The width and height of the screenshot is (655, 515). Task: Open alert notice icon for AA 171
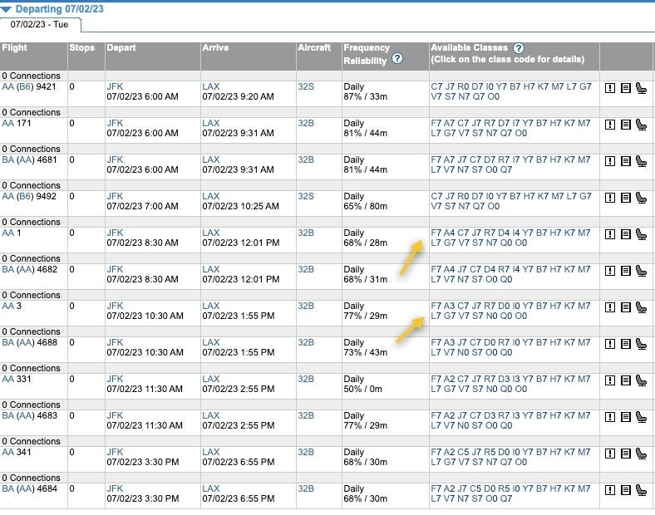click(610, 125)
